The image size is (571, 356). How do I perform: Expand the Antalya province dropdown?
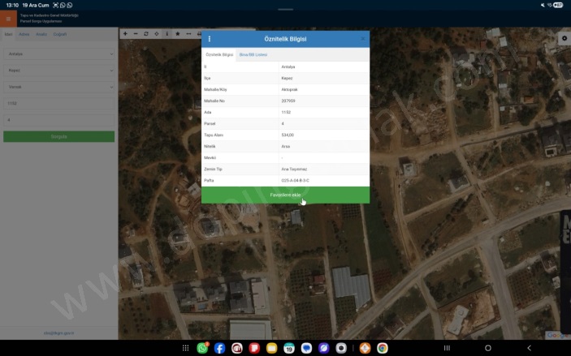click(x=58, y=54)
